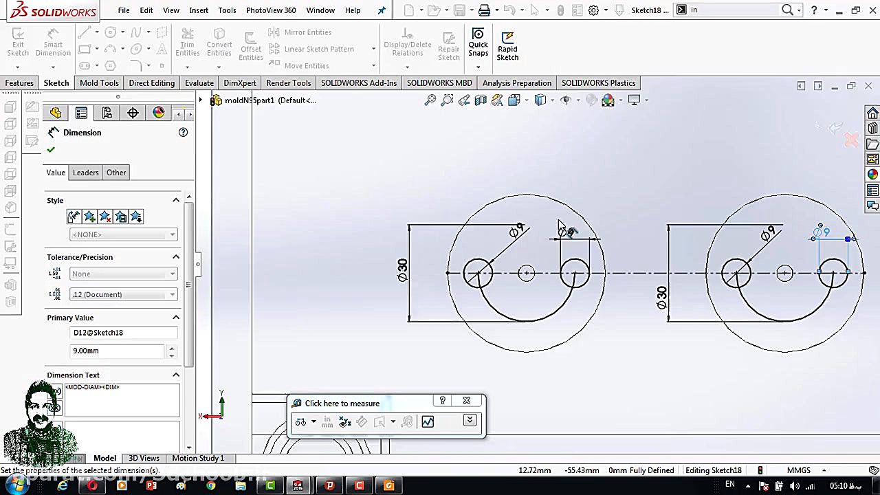Open the Tools menu

(227, 10)
